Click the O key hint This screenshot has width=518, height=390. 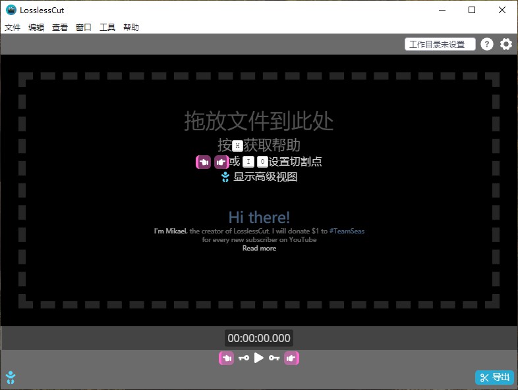point(262,162)
